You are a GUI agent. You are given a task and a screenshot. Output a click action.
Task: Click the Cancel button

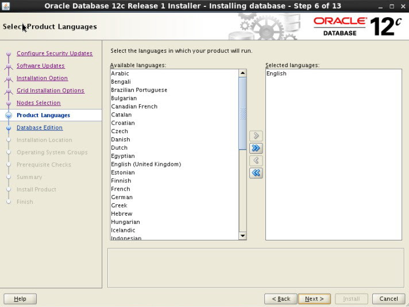[389, 298]
